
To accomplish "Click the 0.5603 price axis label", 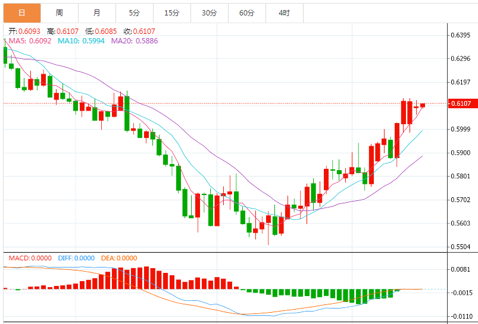I will (461, 223).
